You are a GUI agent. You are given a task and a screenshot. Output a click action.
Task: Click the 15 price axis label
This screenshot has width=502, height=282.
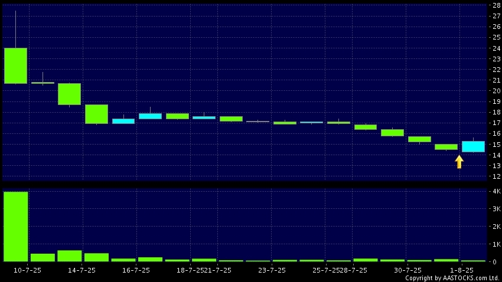[x=497, y=144]
